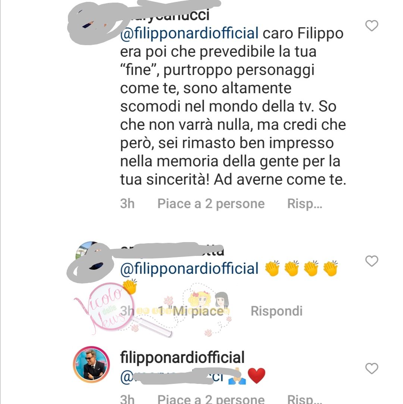Tap 'Rispondi' under the clapping-hands comment
The width and height of the screenshot is (403, 404).
point(277,311)
